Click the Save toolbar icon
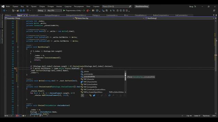Image resolution: width=218 pixels, height=122 pixels. [x=21, y=11]
